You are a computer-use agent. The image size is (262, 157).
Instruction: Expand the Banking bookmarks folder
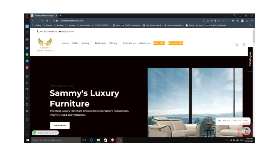click(x=59, y=26)
